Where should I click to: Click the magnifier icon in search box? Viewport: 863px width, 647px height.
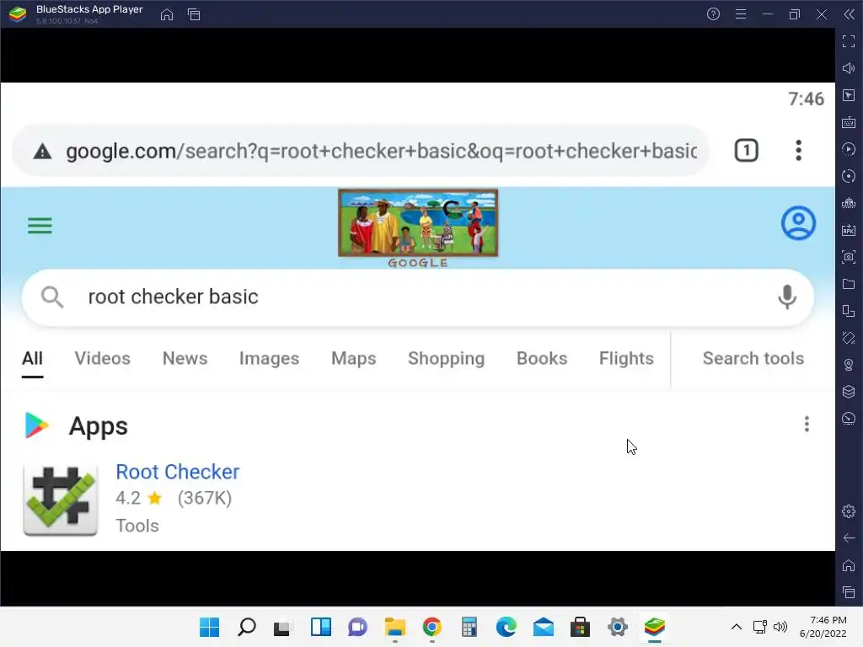[52, 297]
